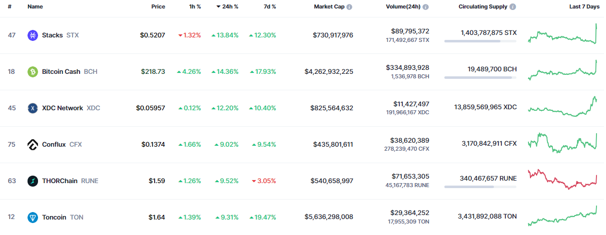Viewport: 606px width, 235px height.
Task: Open the Toncoin TON coin page
Action: coord(63,218)
